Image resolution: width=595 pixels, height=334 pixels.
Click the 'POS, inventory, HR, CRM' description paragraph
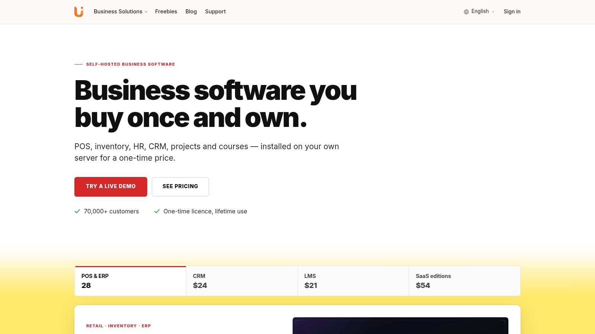click(207, 152)
